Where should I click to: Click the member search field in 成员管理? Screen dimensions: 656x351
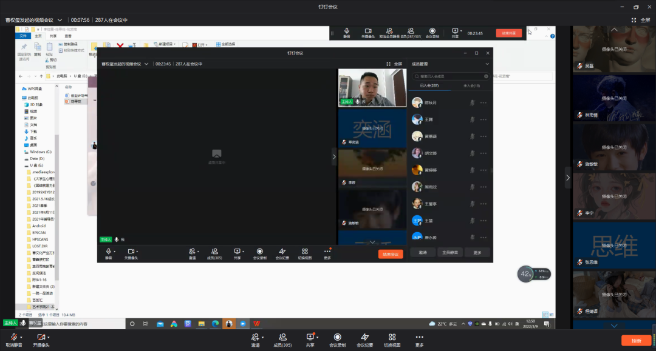pyautogui.click(x=449, y=76)
